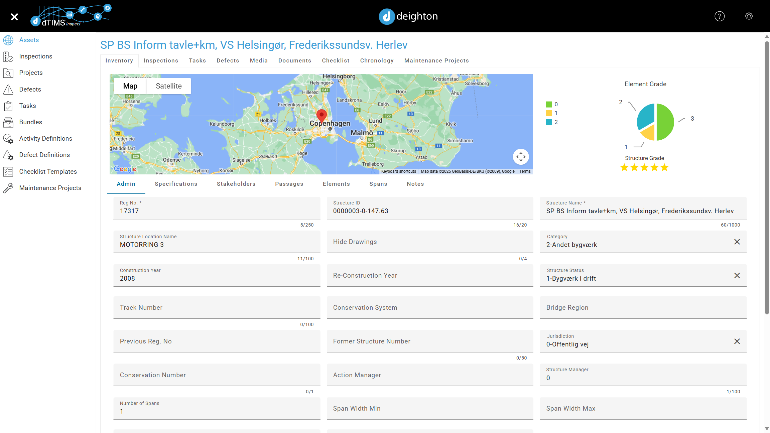The height and width of the screenshot is (433, 770).
Task: Click the map camera pan control
Action: pos(521,157)
